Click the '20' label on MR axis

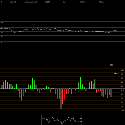(122, 86)
